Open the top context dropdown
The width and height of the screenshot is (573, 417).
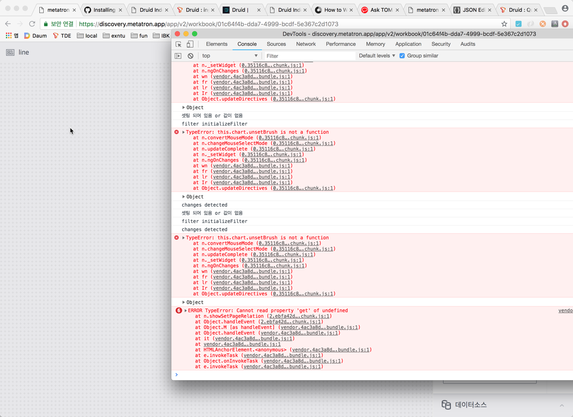tap(230, 56)
